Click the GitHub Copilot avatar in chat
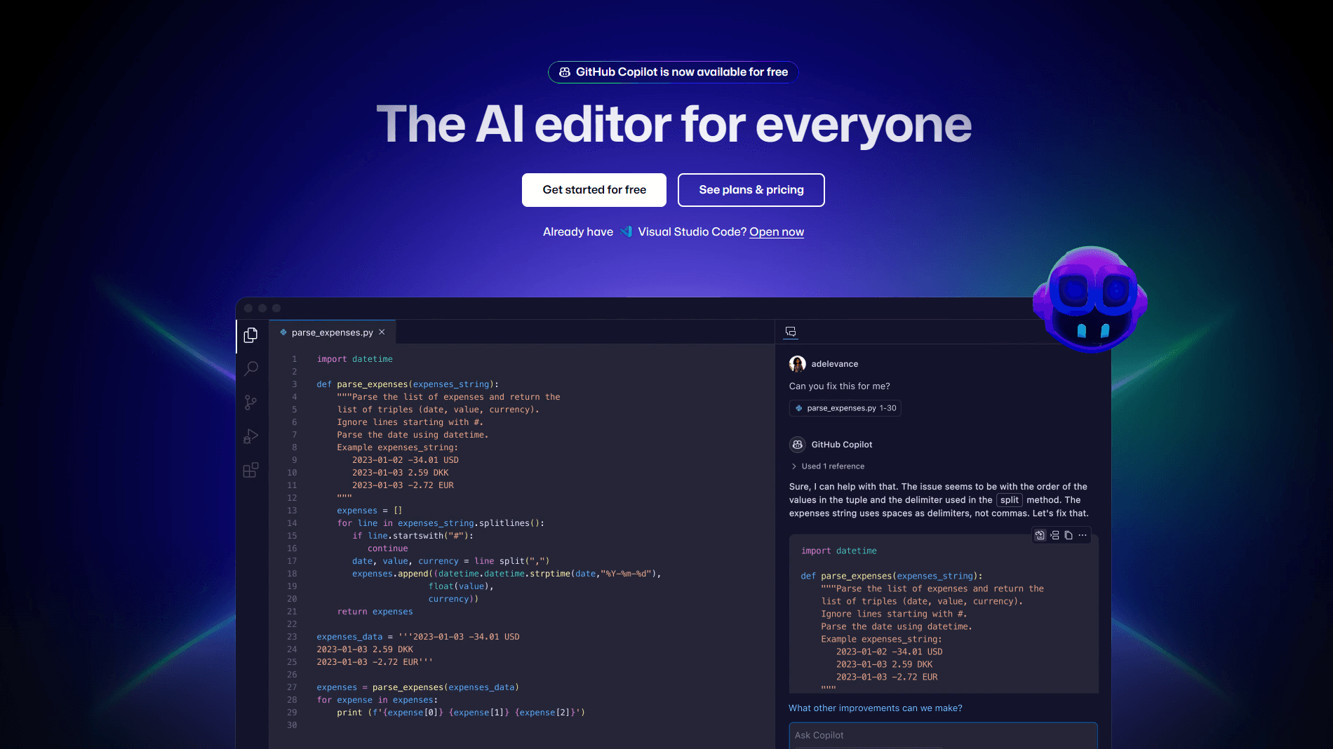This screenshot has height=749, width=1333. click(797, 445)
